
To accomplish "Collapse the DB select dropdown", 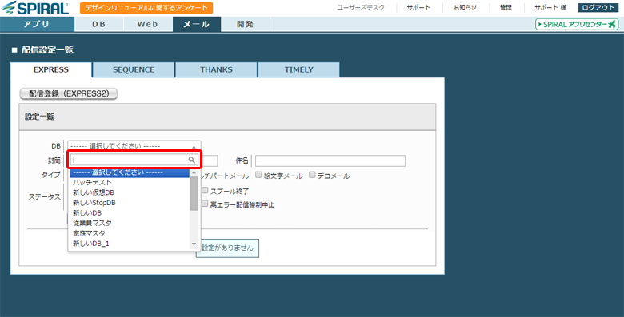I will 134,146.
